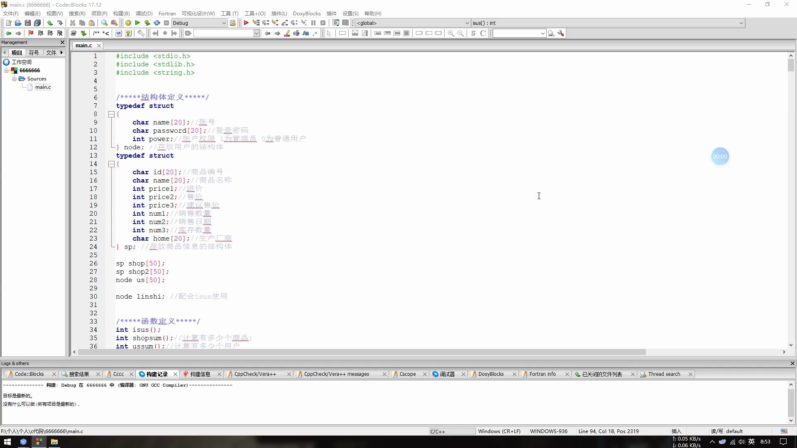This screenshot has height=448, width=797.
Task: Open the 构建(B) menu
Action: (x=121, y=13)
